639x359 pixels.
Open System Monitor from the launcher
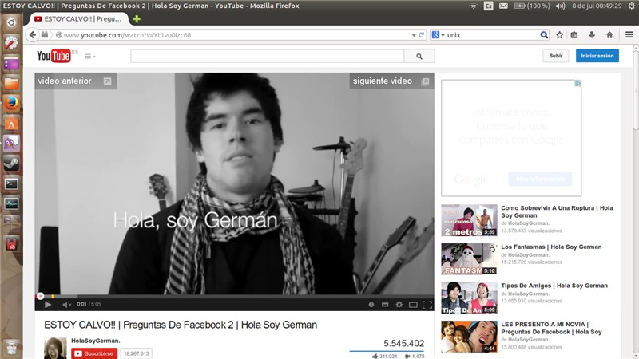pyautogui.click(x=11, y=203)
